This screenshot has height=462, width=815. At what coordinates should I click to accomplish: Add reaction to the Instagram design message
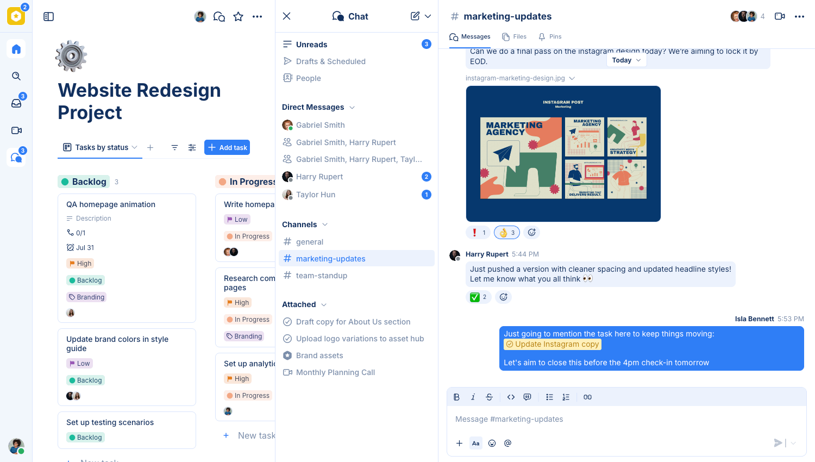click(532, 233)
